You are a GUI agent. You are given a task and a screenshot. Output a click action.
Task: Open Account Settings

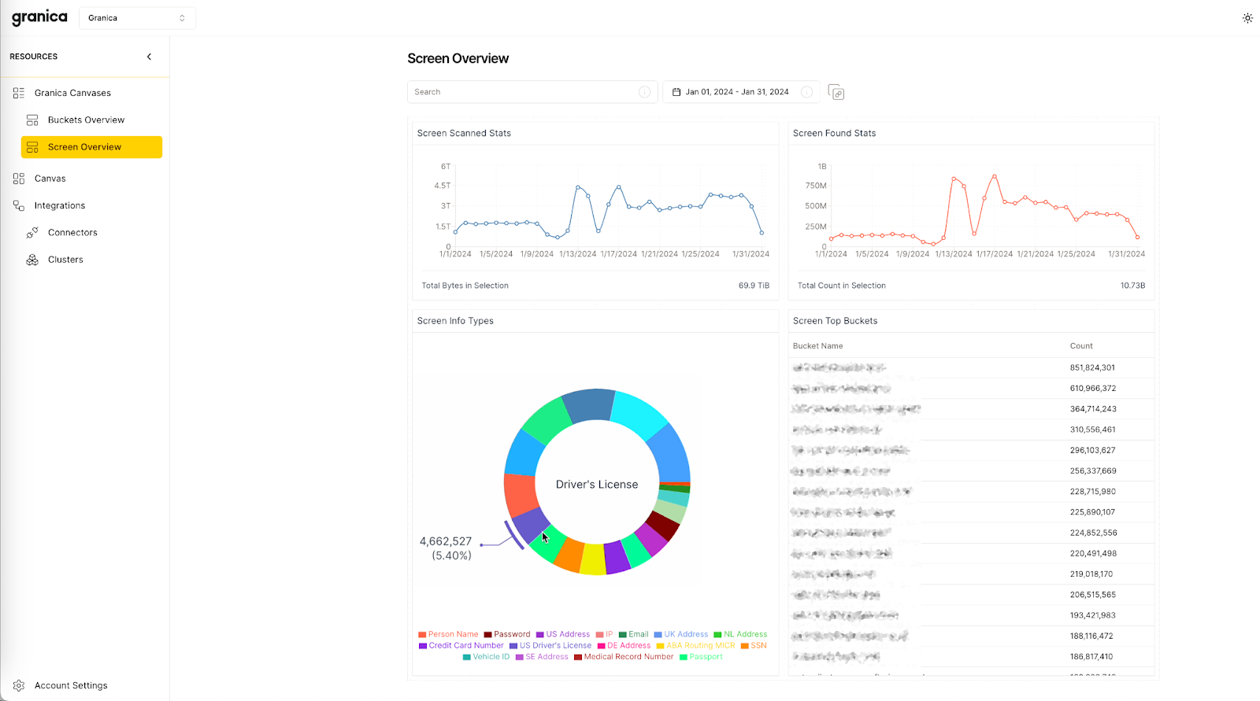71,686
